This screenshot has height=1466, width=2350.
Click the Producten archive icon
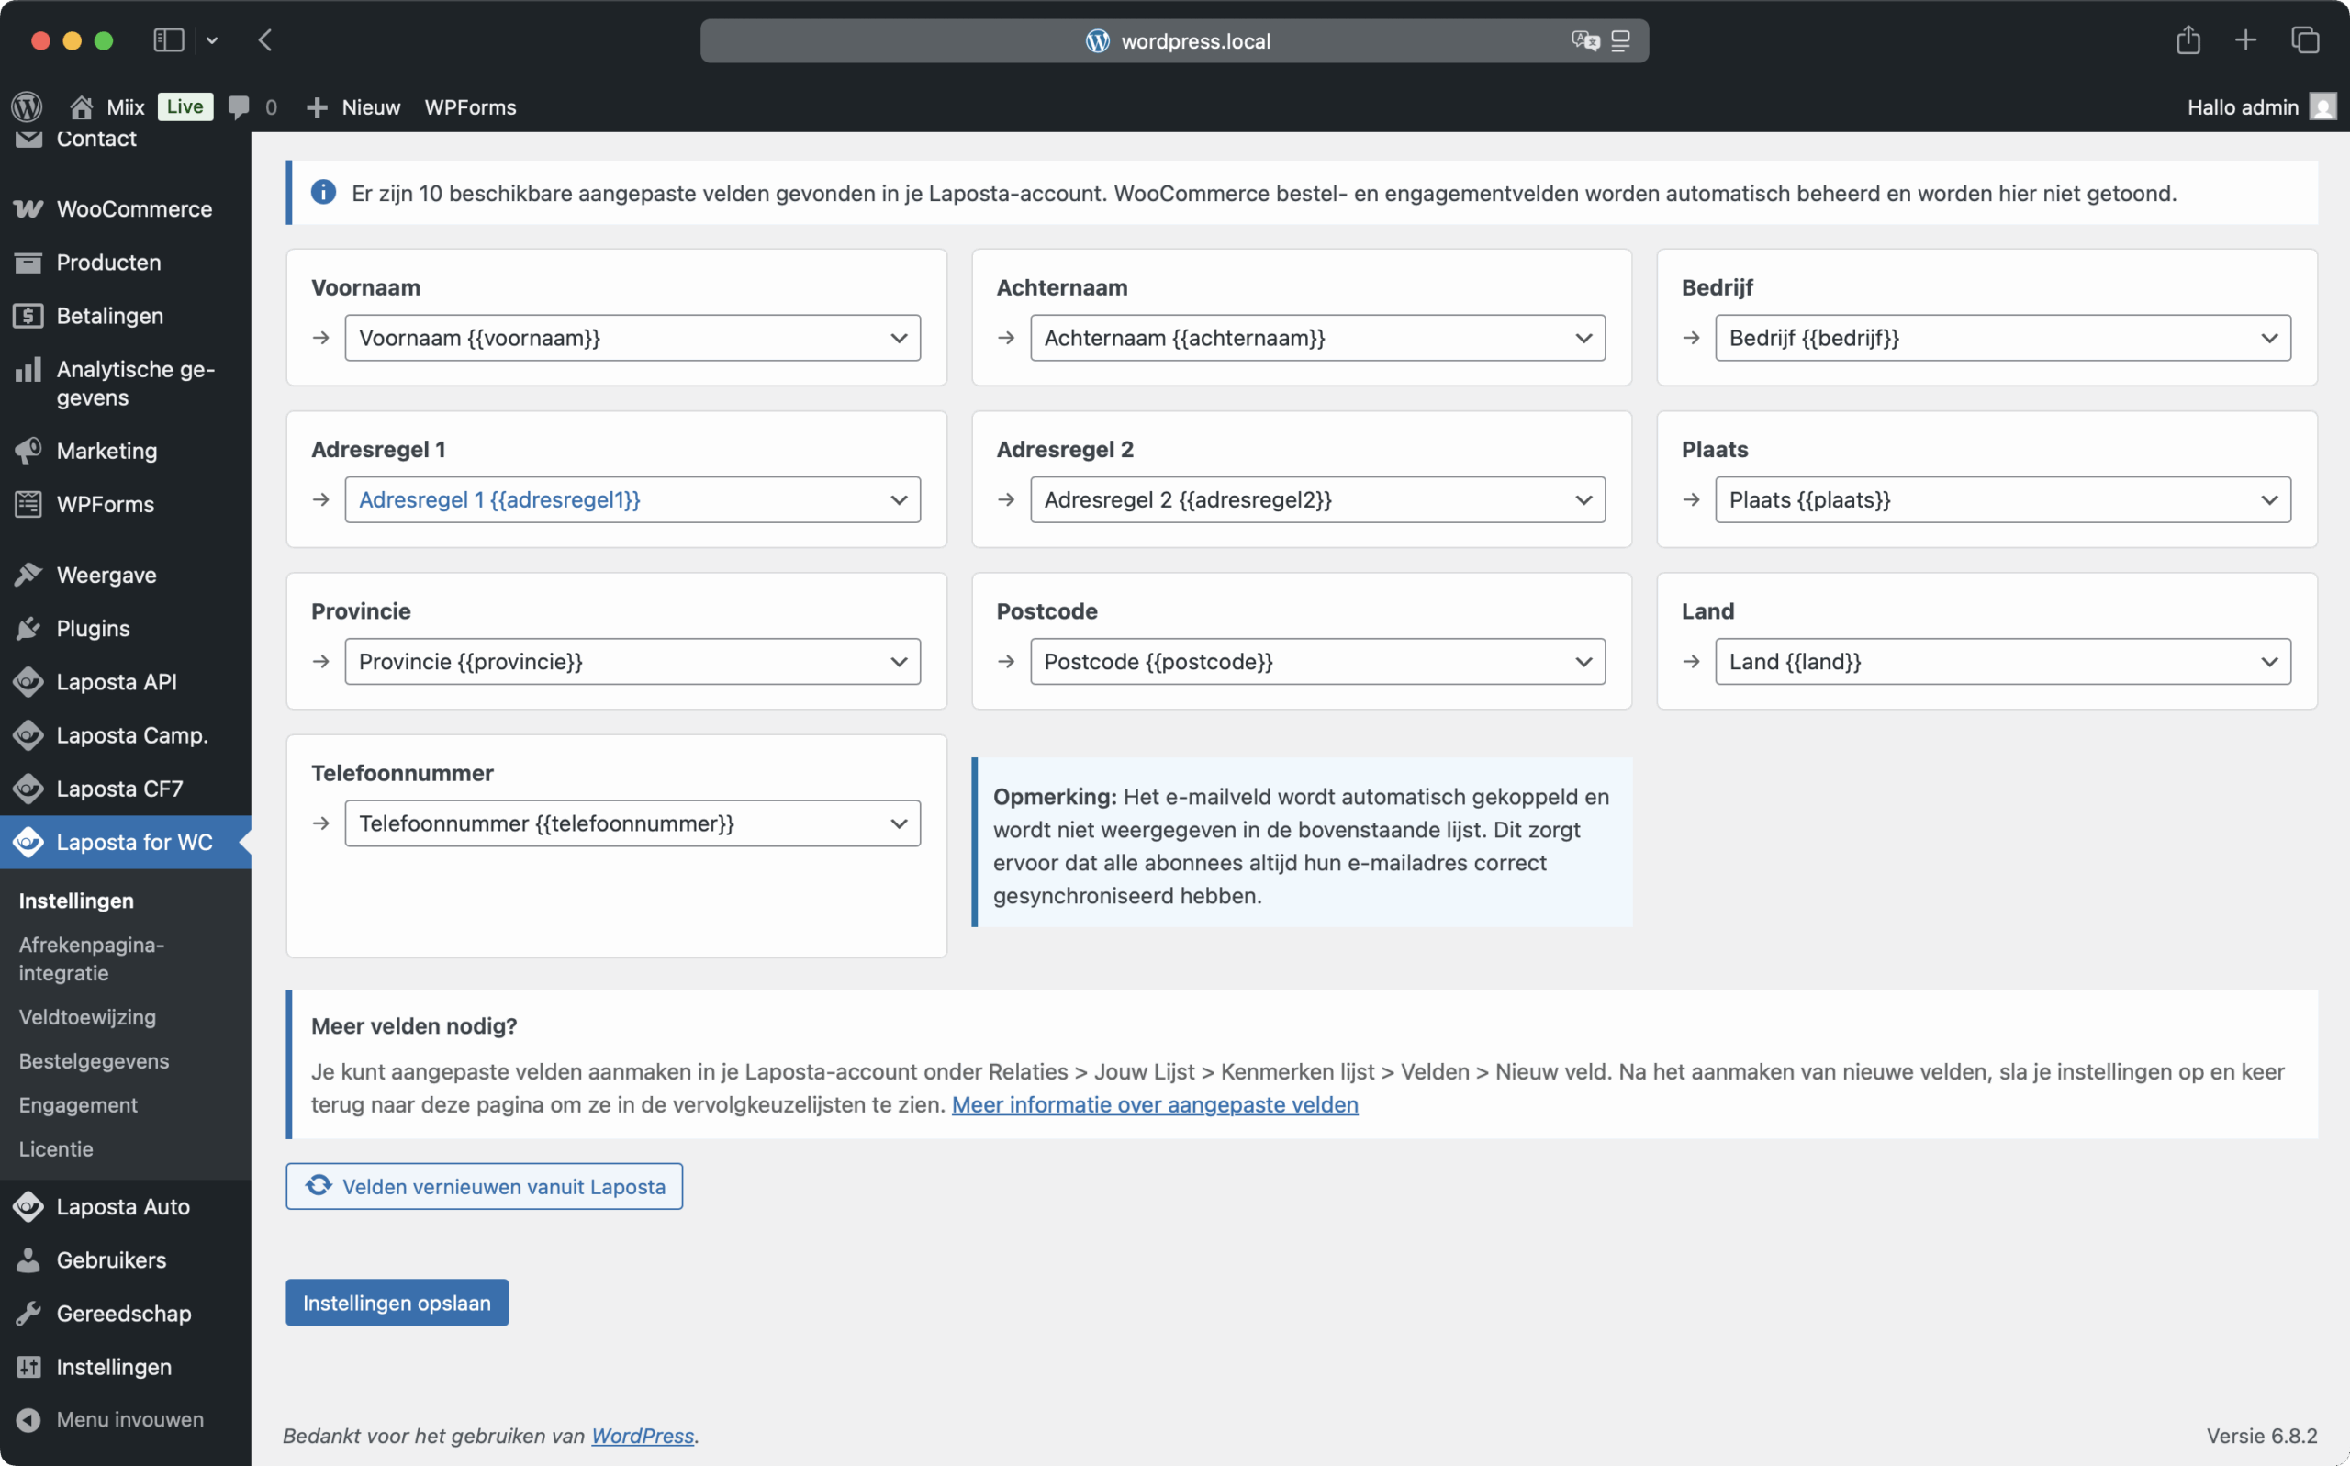tap(28, 262)
